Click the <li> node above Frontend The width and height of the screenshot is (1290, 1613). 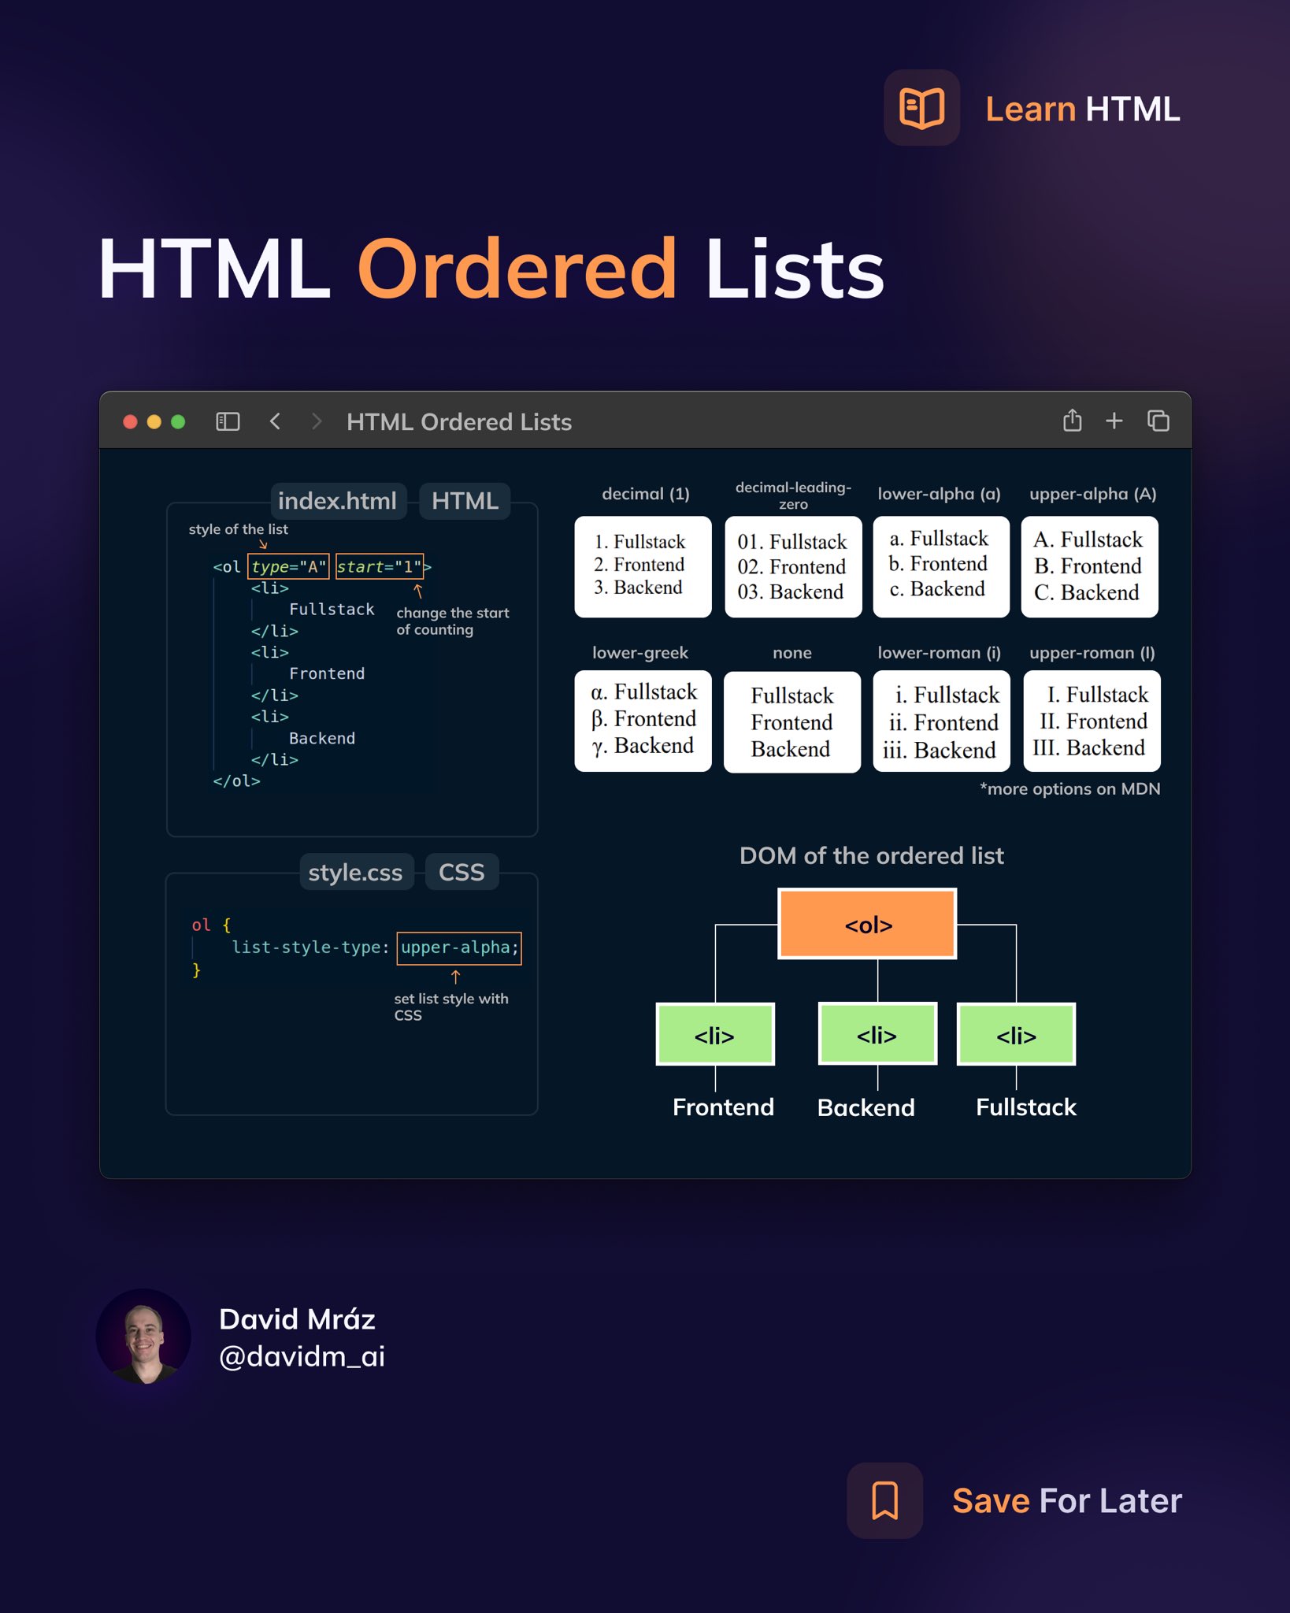715,1034
